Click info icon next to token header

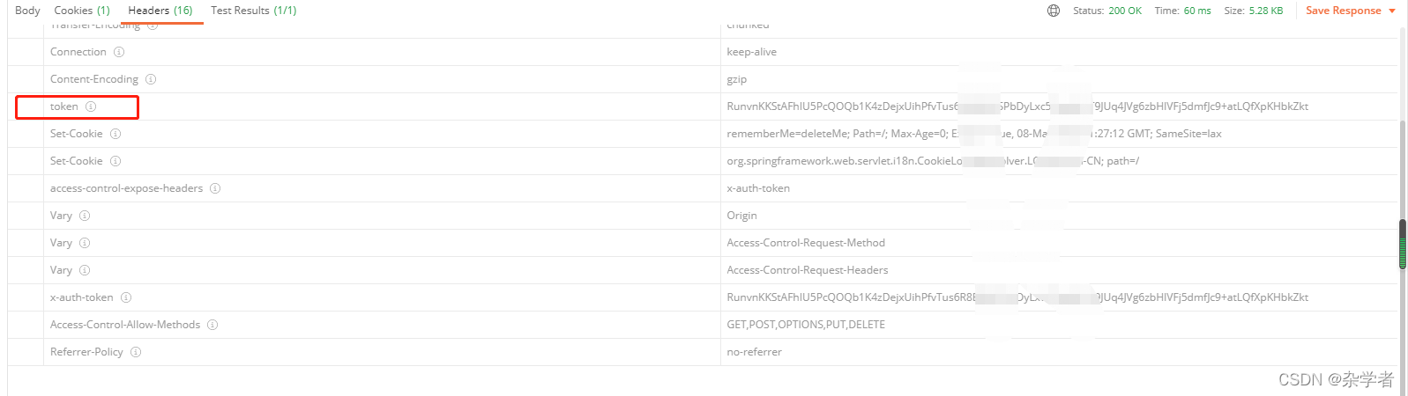coord(91,106)
